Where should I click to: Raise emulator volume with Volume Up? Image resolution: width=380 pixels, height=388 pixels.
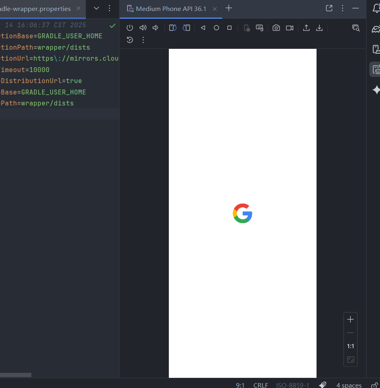point(143,28)
